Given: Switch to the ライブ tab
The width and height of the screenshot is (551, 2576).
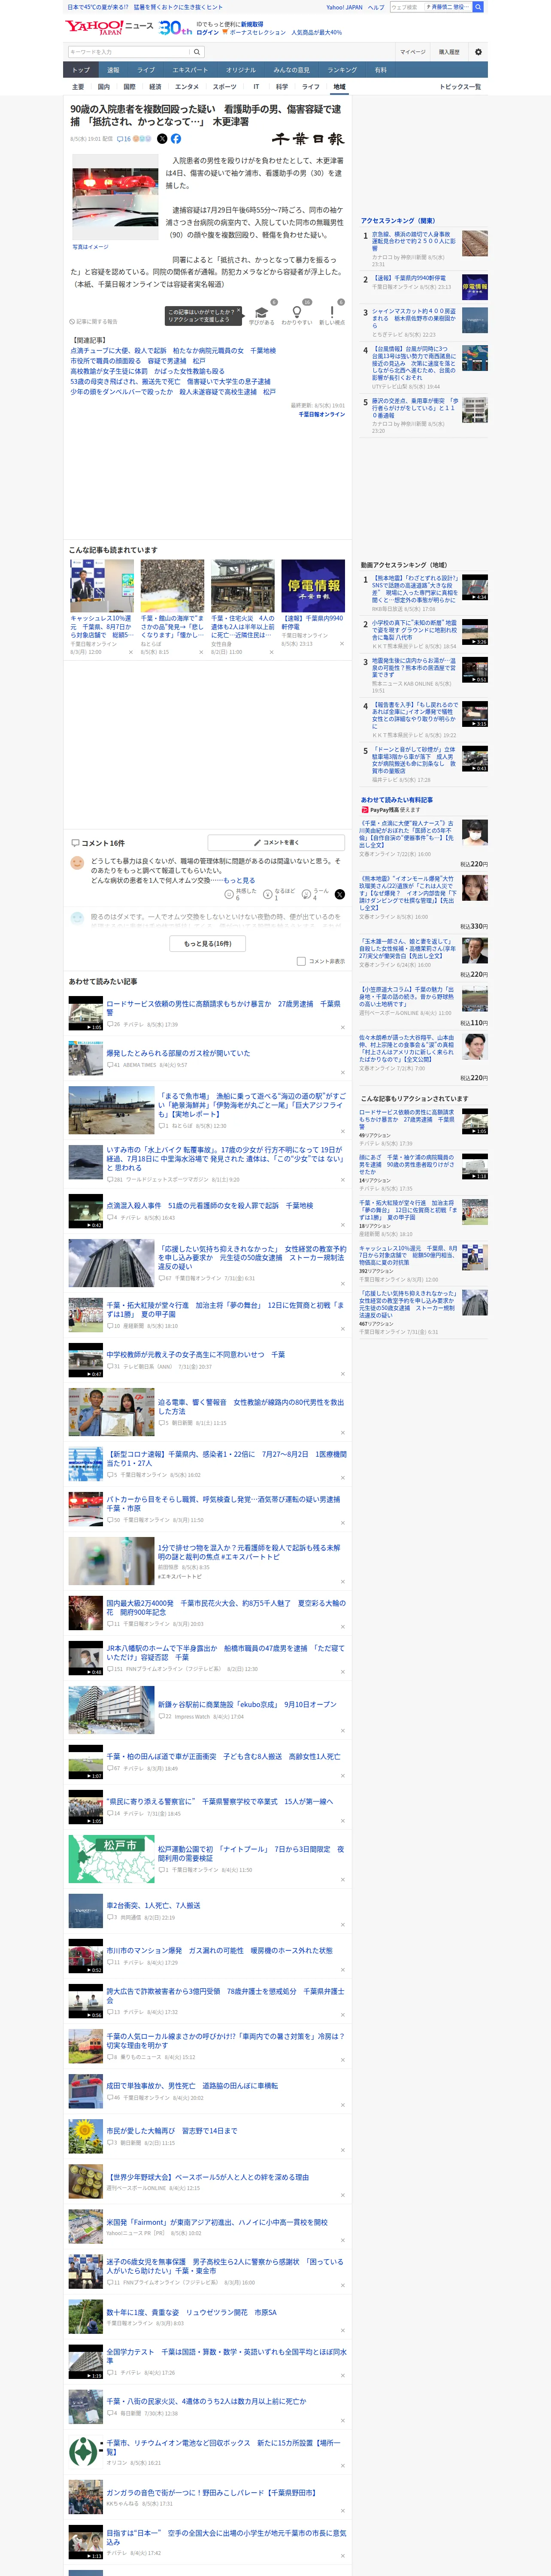Looking at the screenshot, I should tap(146, 70).
